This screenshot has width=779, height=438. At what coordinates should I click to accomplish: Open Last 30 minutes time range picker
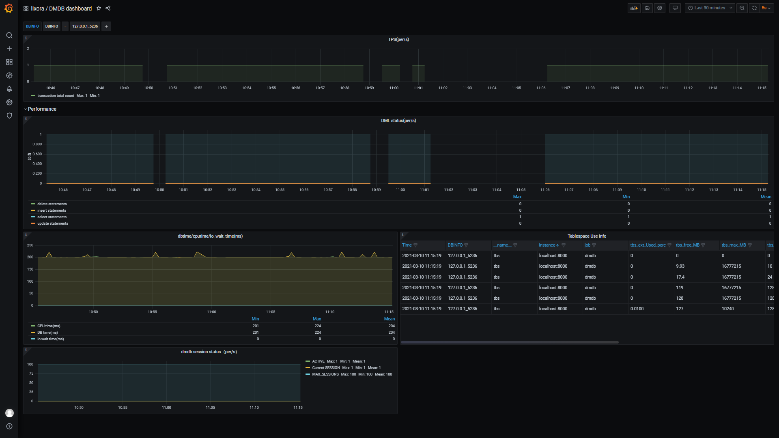(710, 8)
